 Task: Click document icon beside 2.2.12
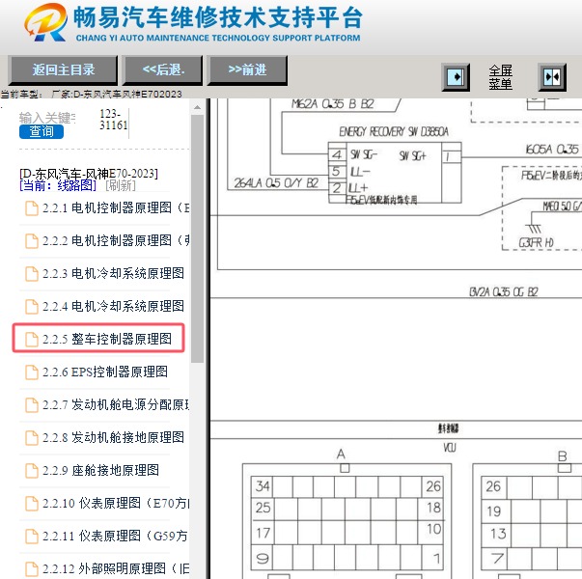(32, 568)
